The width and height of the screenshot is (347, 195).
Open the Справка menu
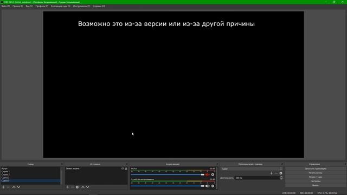pos(99,6)
